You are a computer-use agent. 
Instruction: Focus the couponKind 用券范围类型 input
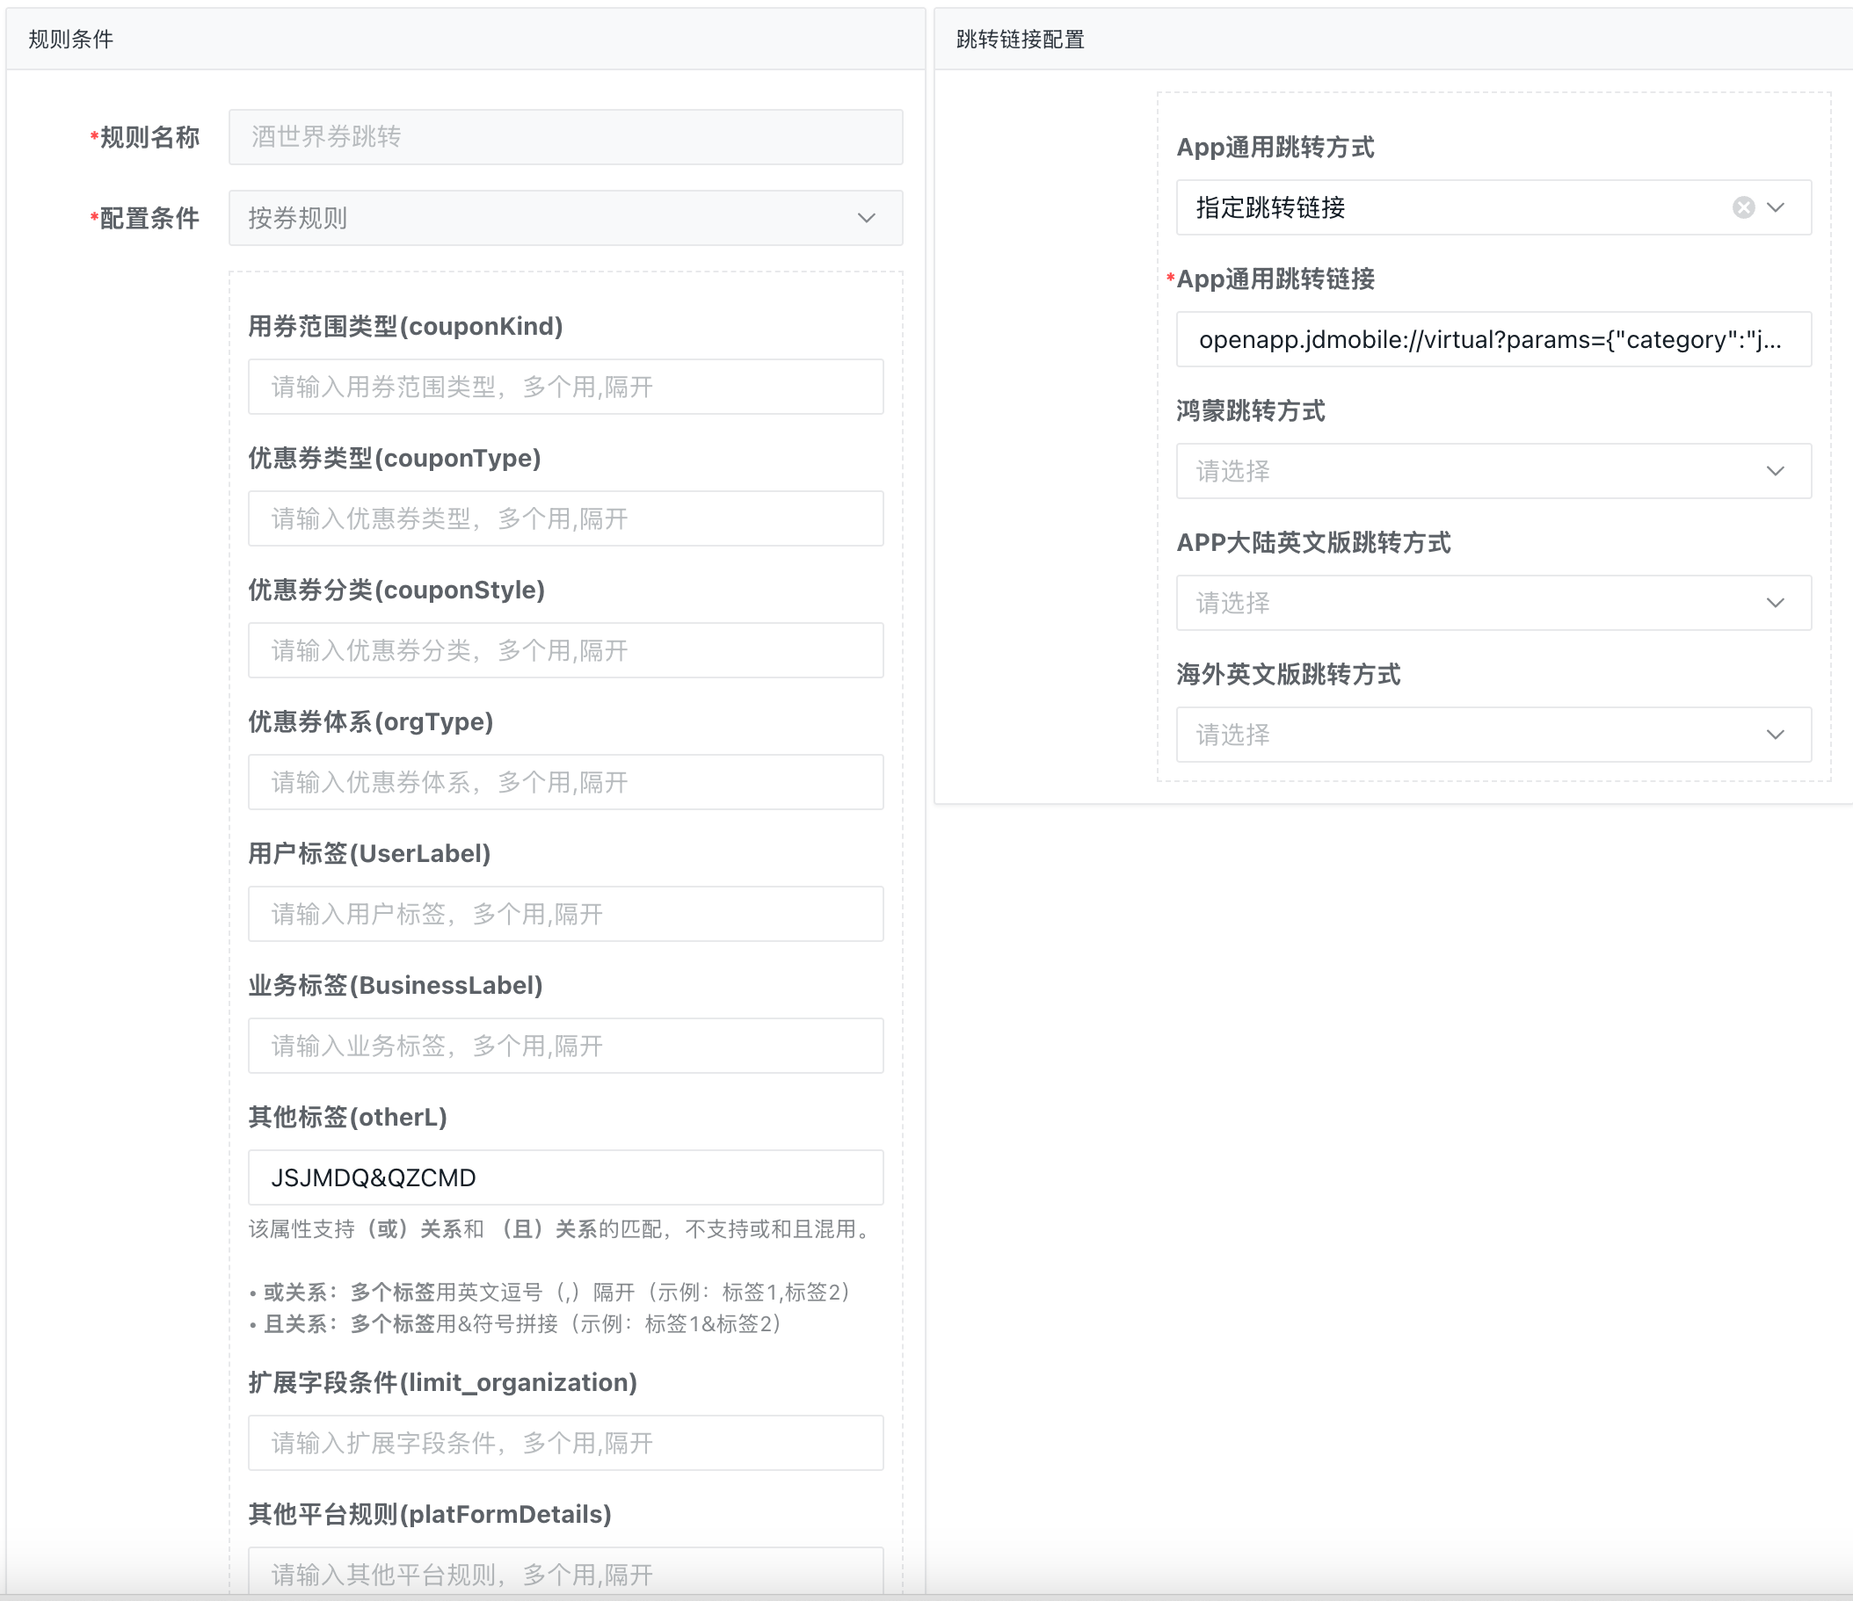tap(565, 387)
